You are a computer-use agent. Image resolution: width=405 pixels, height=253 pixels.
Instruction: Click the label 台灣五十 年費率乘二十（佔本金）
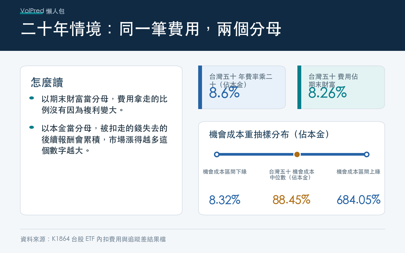pyautogui.click(x=241, y=80)
